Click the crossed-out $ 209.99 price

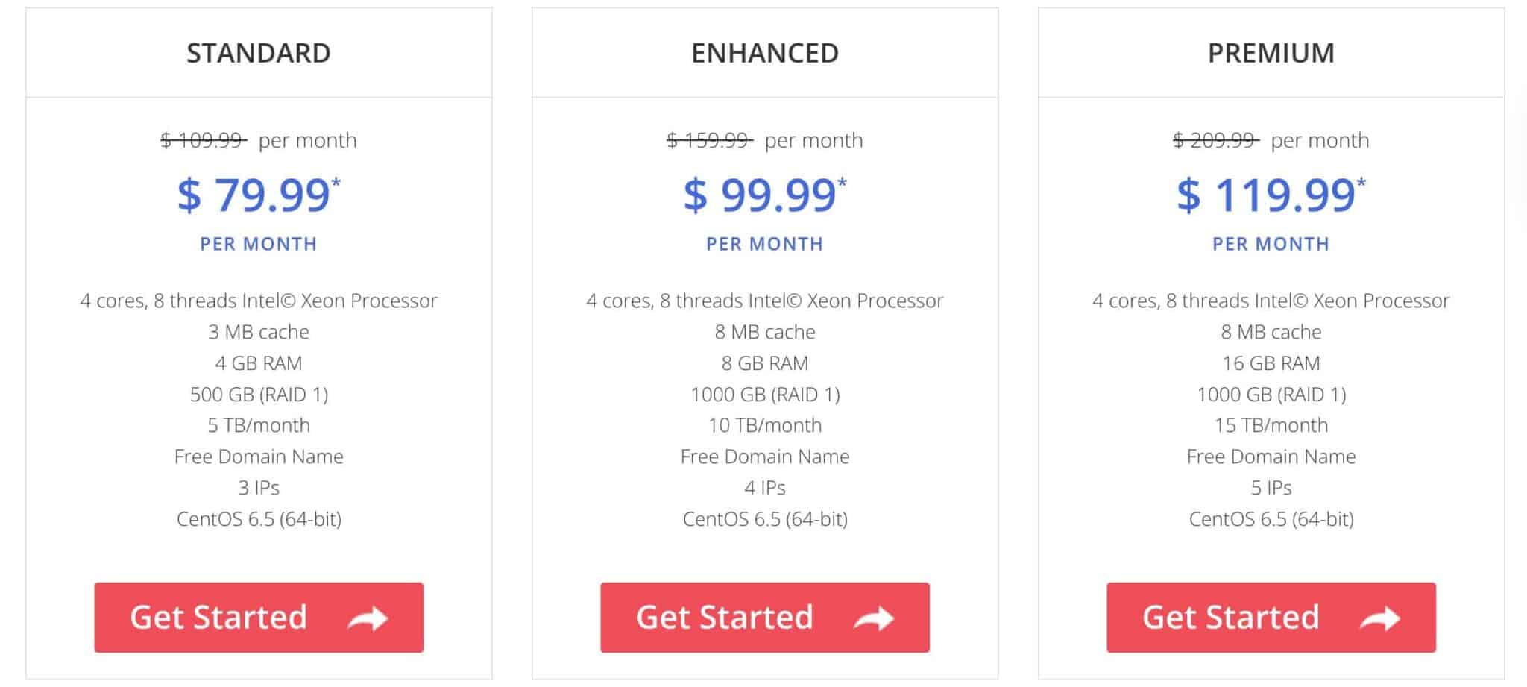tap(1216, 140)
